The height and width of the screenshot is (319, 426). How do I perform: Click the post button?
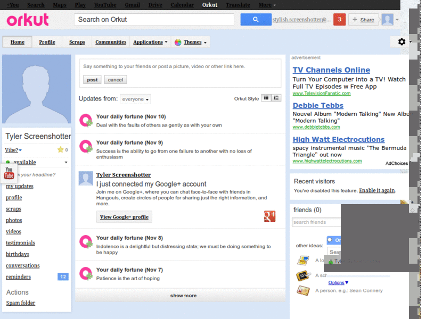click(x=92, y=80)
